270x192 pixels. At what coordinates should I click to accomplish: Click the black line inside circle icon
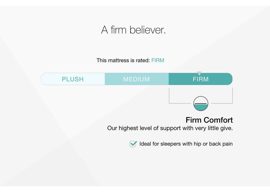(201, 104)
